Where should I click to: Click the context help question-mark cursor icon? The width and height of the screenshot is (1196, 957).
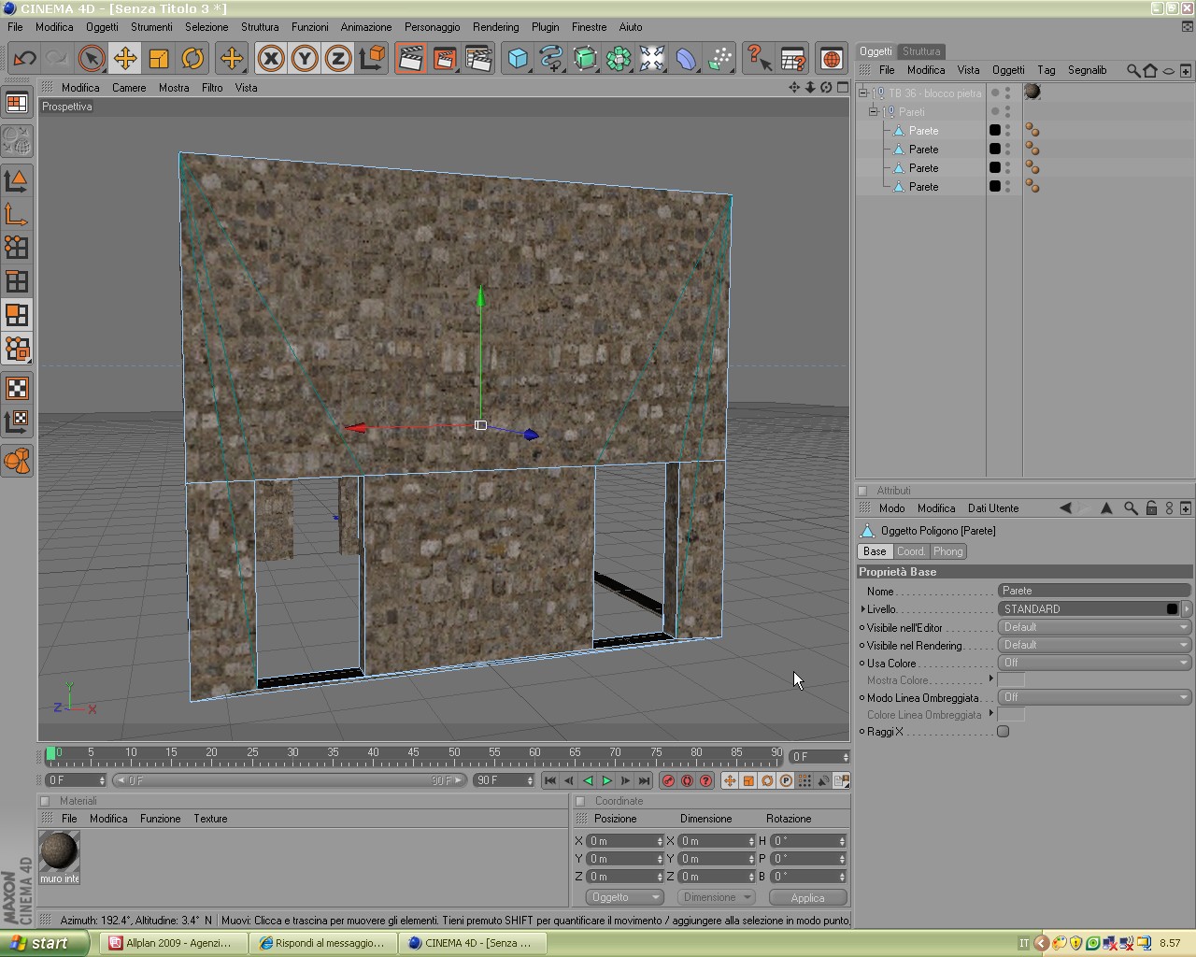759,59
